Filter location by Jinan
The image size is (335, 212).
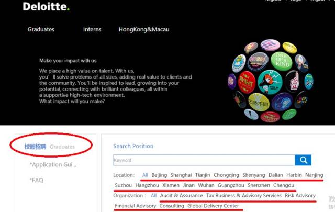pos(188,185)
